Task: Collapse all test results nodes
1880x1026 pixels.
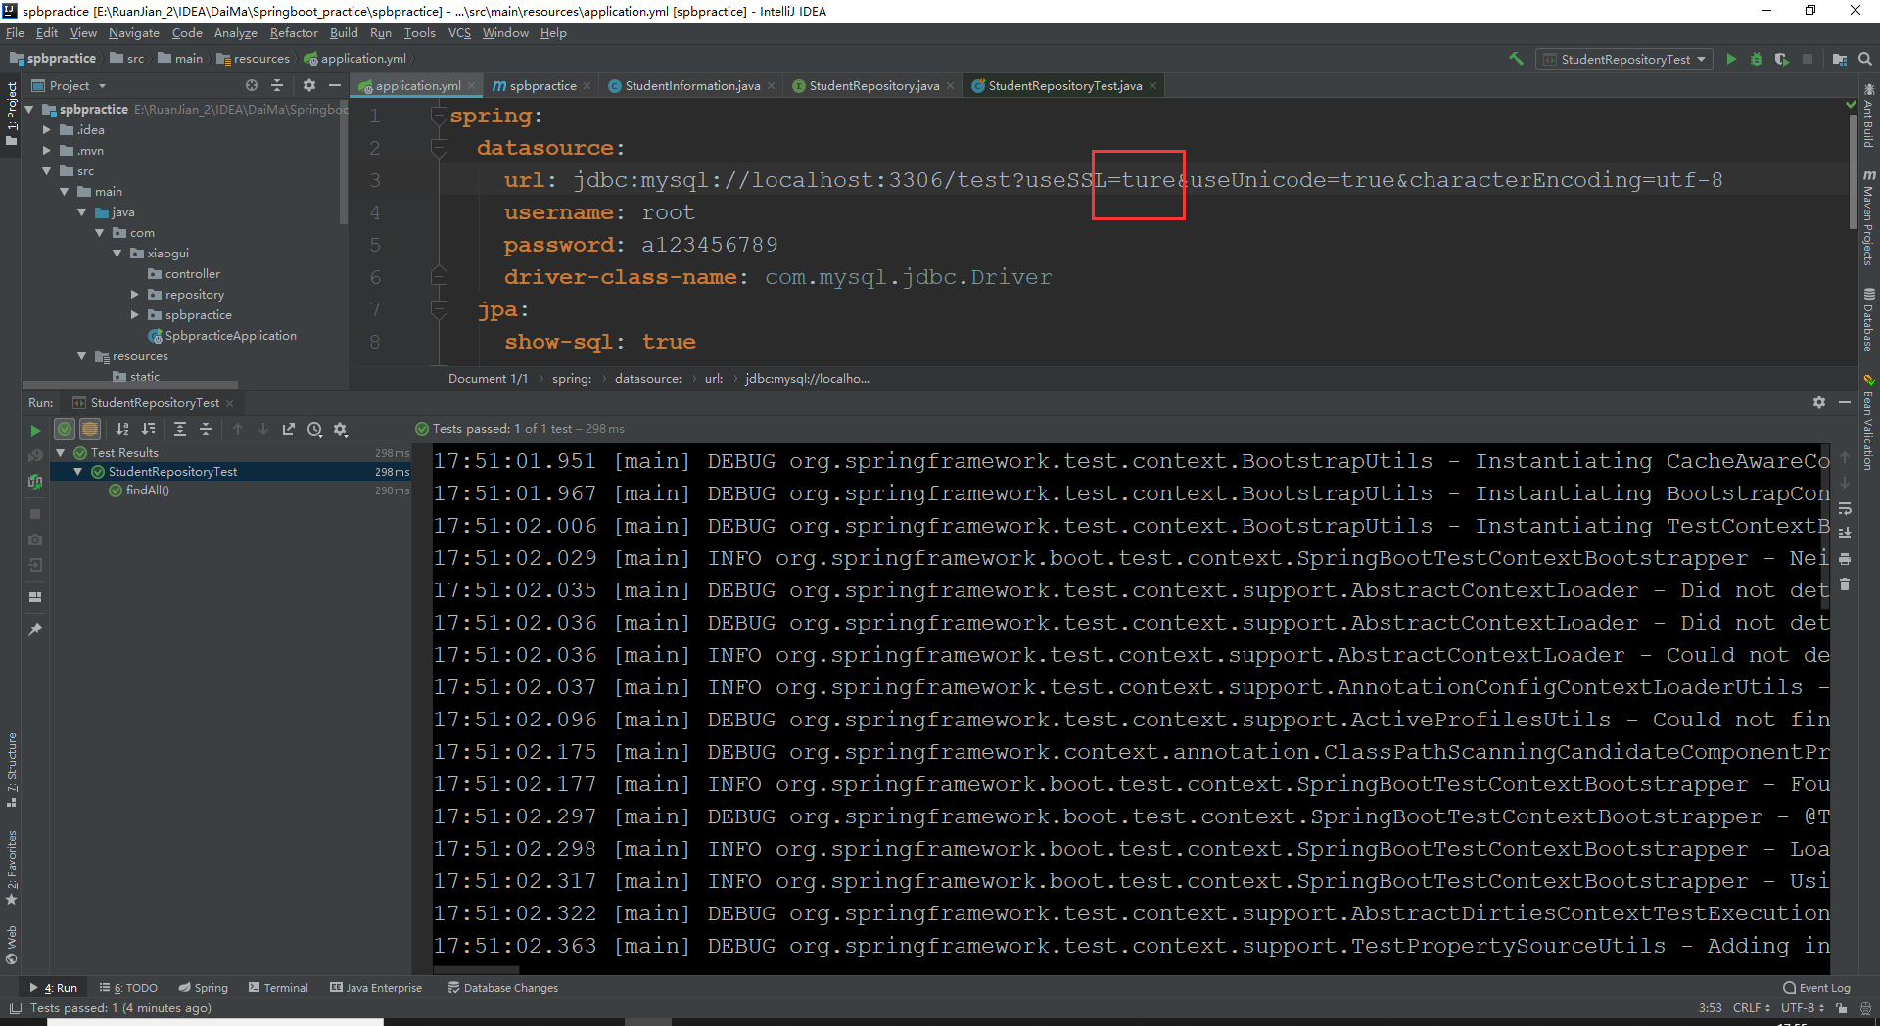Action: click(206, 429)
